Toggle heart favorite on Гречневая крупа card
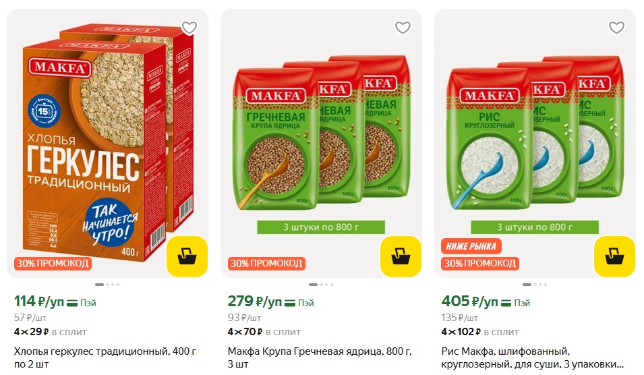The height and width of the screenshot is (375, 644). (x=403, y=28)
